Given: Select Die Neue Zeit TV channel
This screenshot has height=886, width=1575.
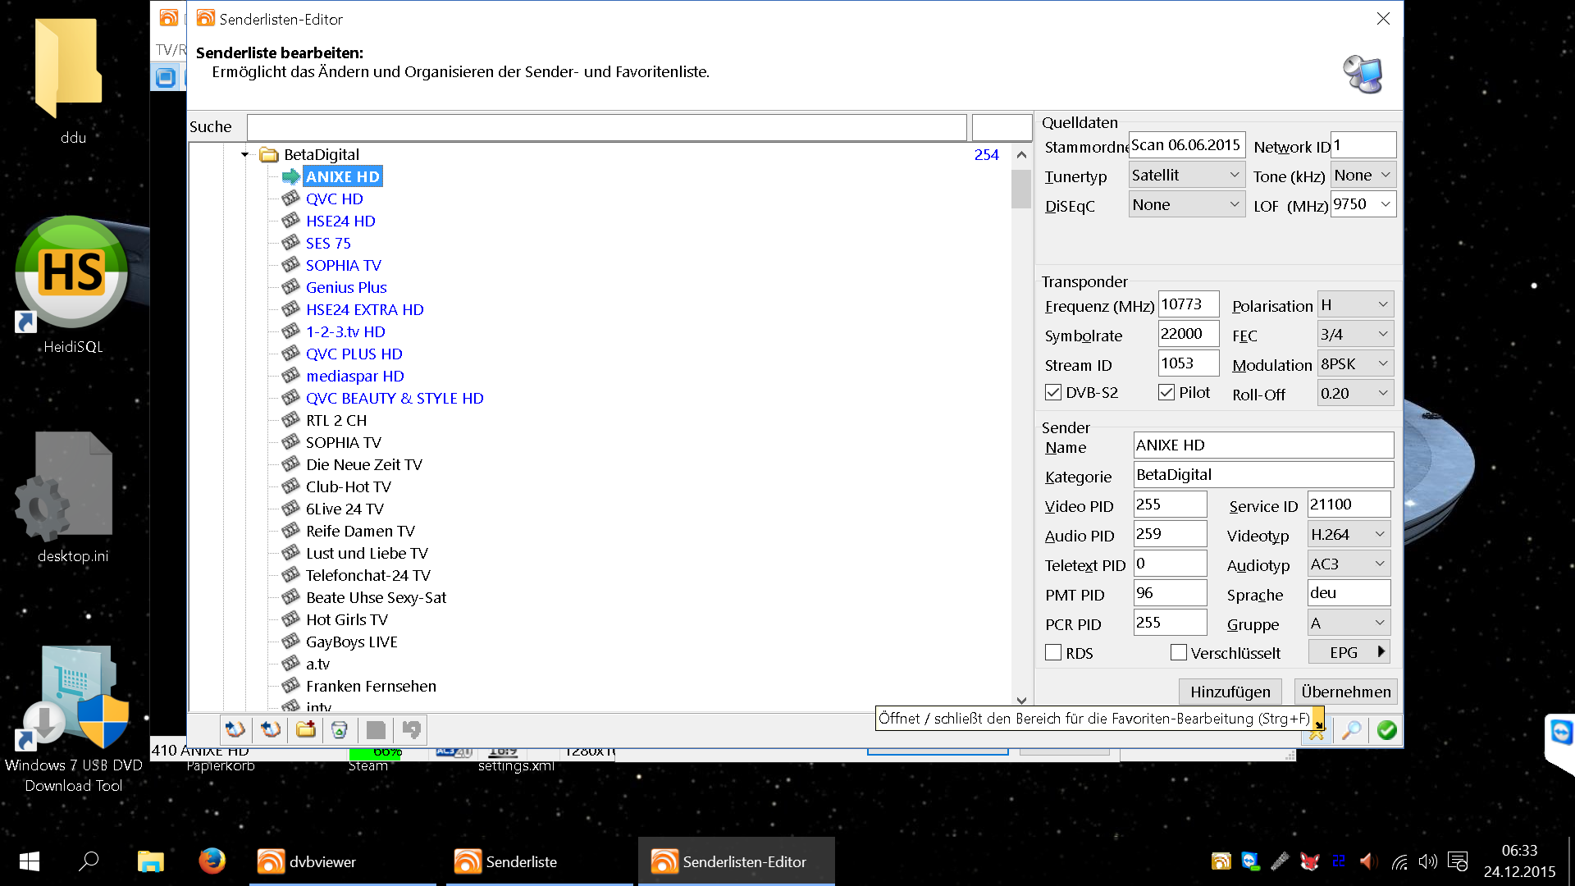Looking at the screenshot, I should 364,464.
